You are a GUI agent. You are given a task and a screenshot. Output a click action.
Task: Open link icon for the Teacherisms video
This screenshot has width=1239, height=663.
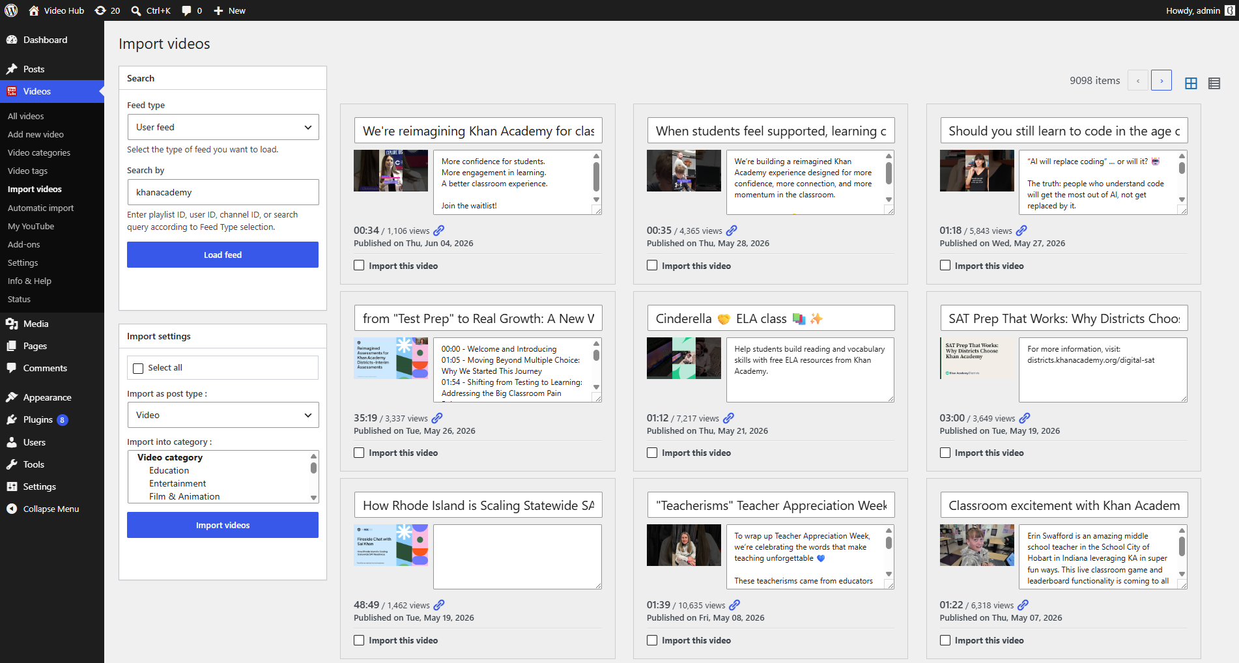734,605
